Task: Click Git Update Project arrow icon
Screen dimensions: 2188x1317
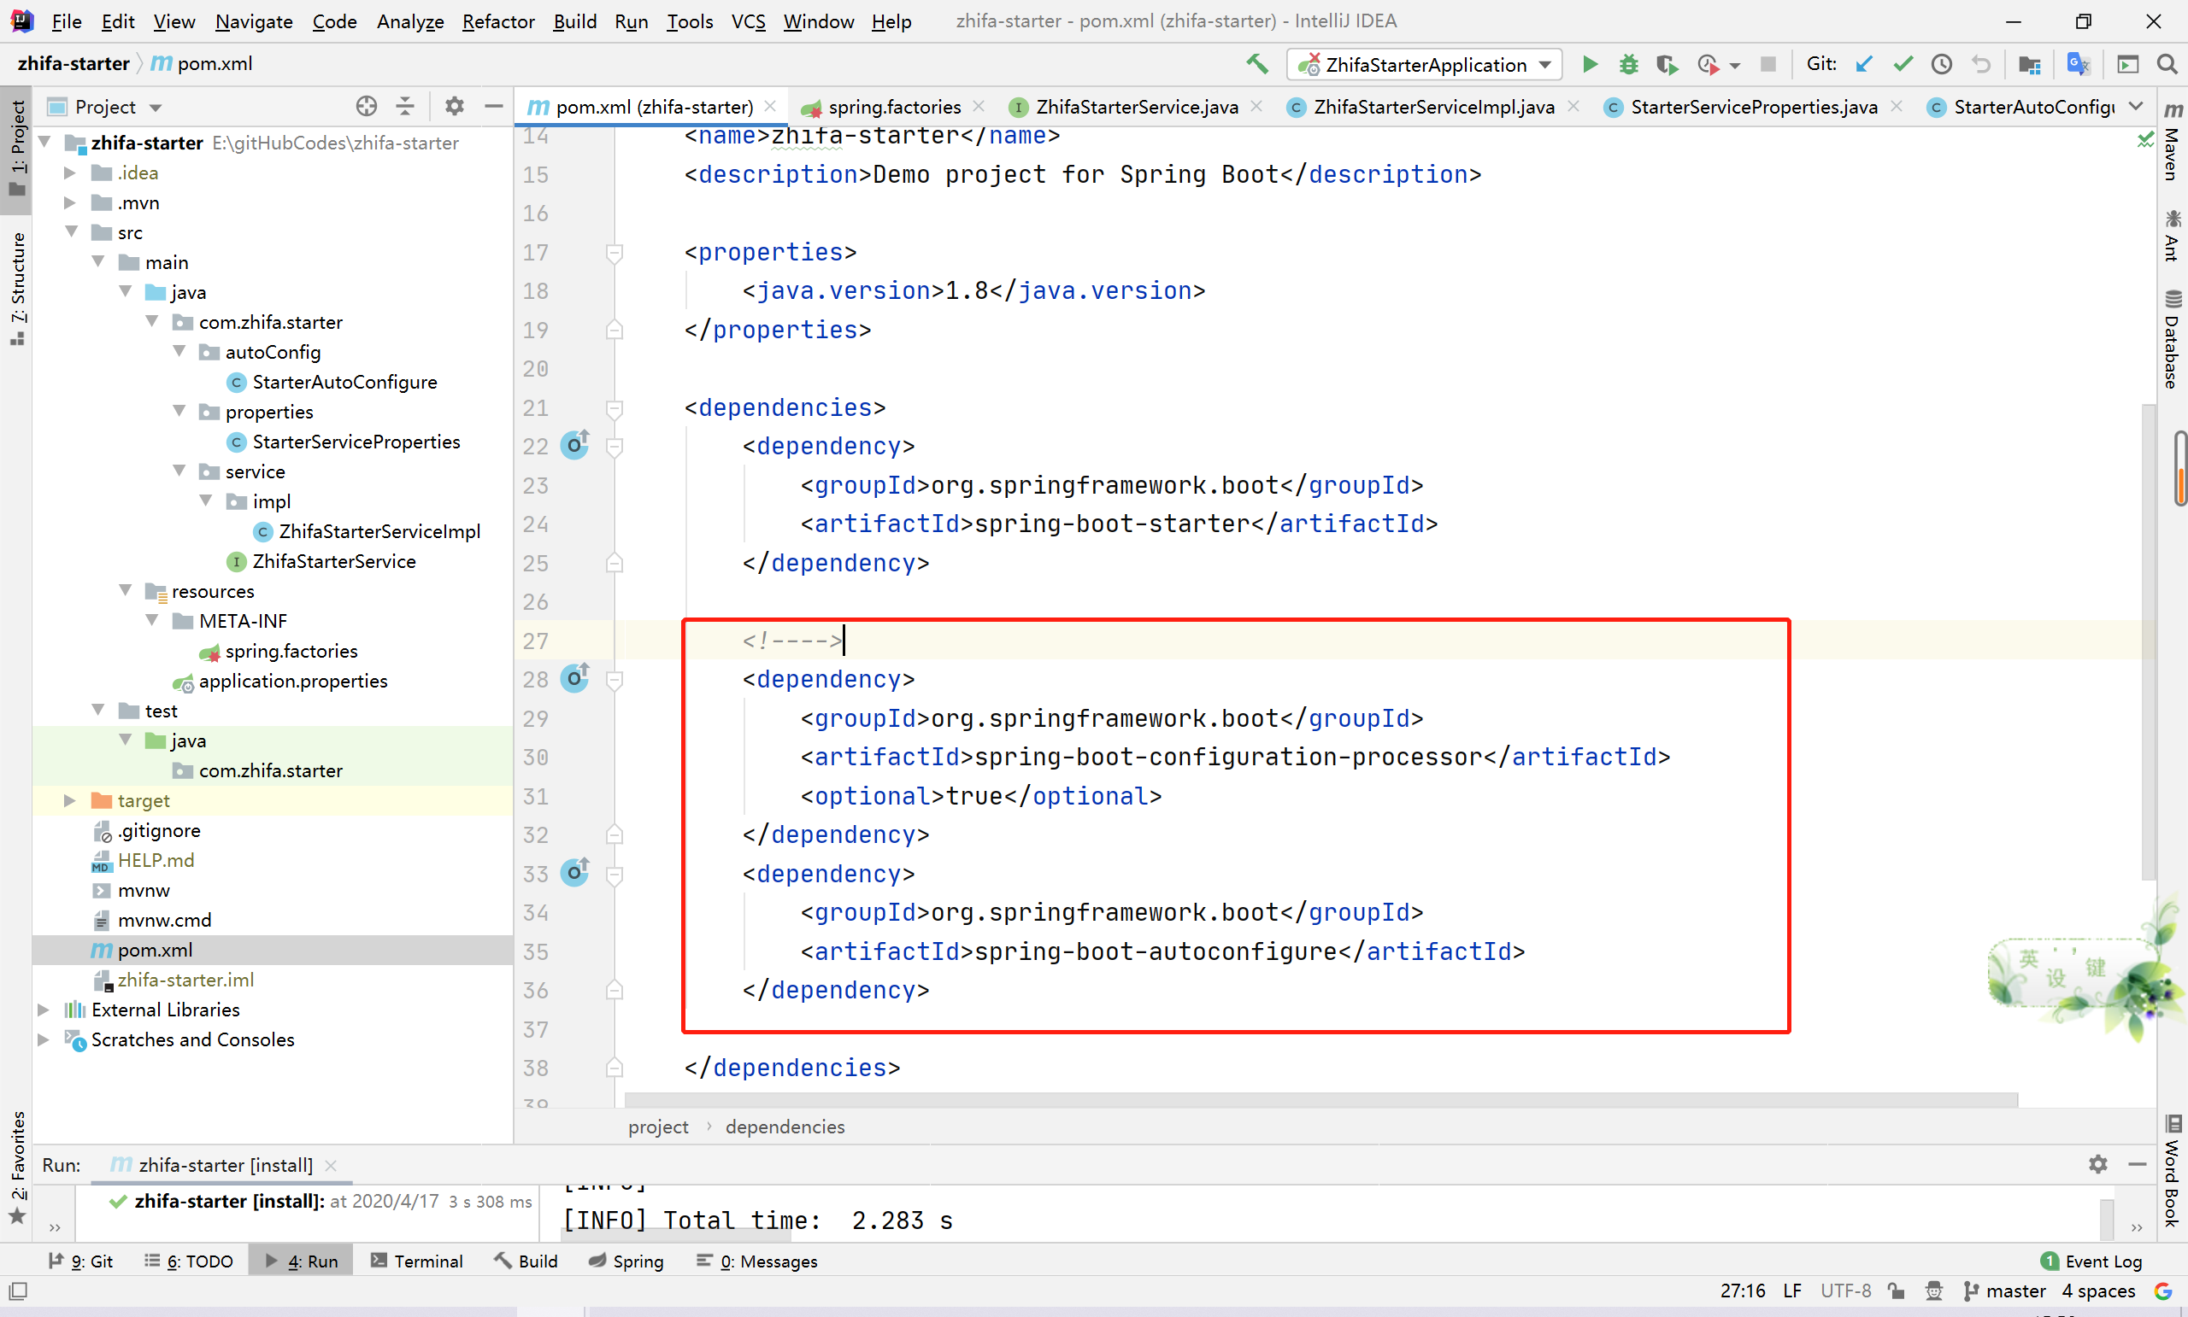Action: pos(1864,64)
